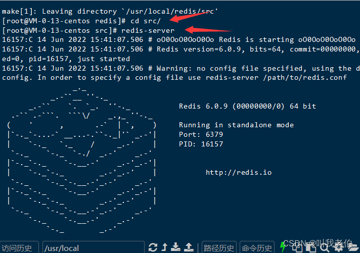Image resolution: width=360 pixels, height=253 pixels.
Task: Click the refresh directory icon
Action: point(153,247)
